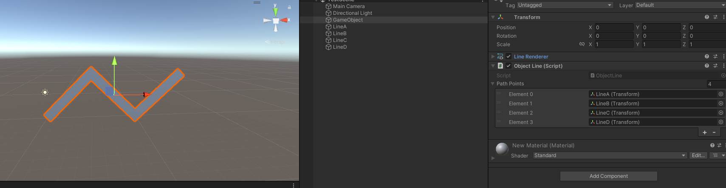The width and height of the screenshot is (726, 188).
Task: Open the Tag dropdown showing Untagged
Action: click(565, 5)
